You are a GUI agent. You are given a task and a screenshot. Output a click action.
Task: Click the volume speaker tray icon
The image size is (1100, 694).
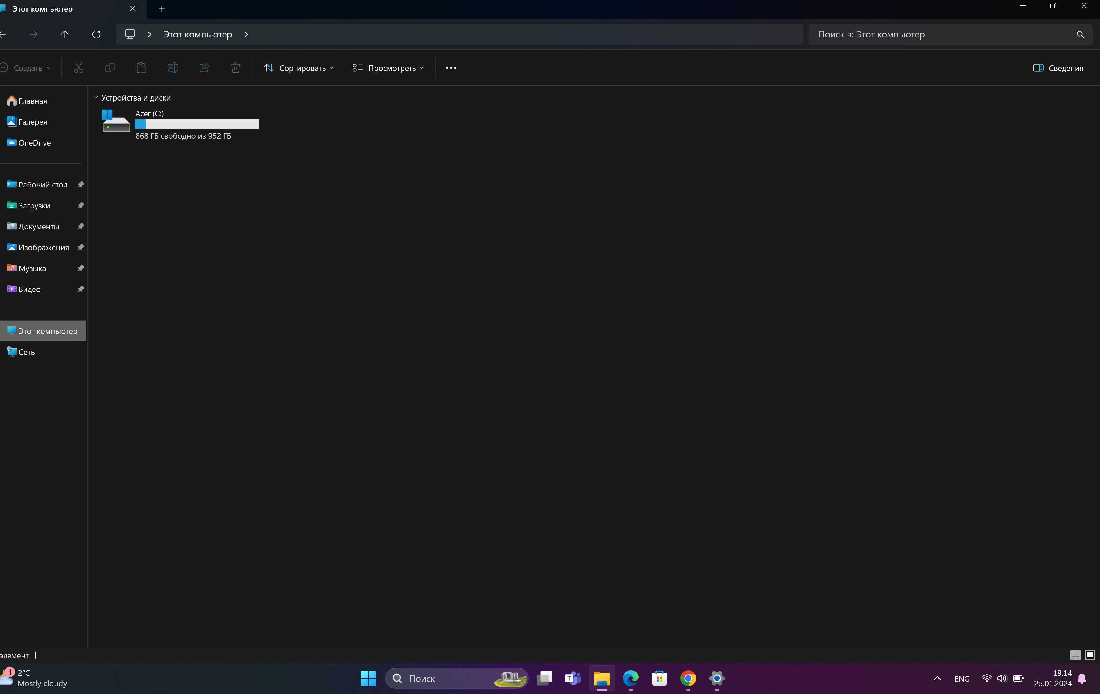[1002, 679]
